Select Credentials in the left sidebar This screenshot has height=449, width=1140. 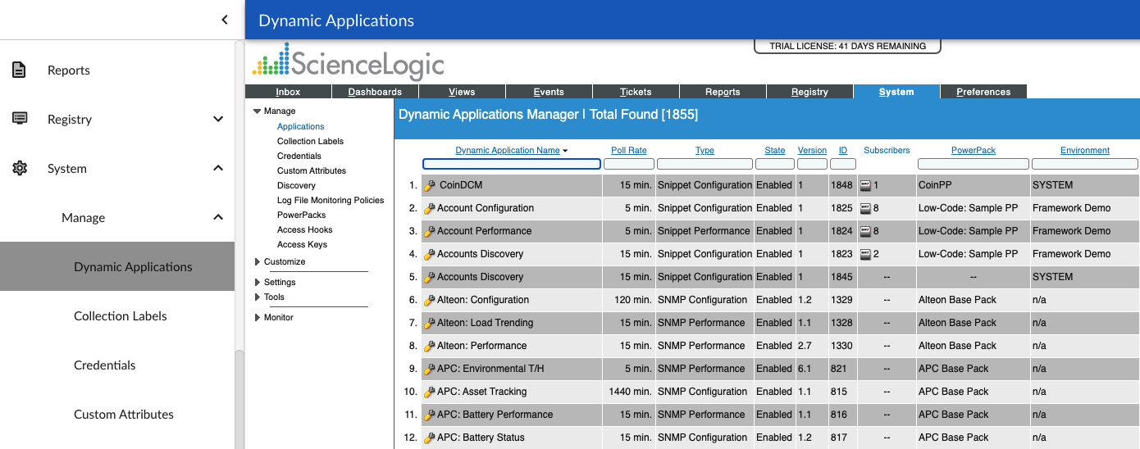[105, 365]
